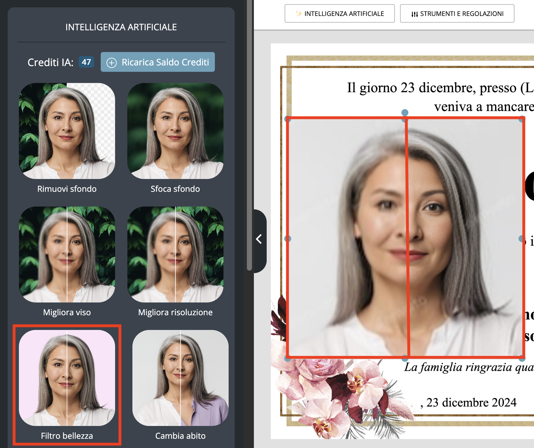Image resolution: width=534 pixels, height=448 pixels.
Task: Click the sliders icon on Strumenti e Regolazioni
Action: [x=414, y=14]
